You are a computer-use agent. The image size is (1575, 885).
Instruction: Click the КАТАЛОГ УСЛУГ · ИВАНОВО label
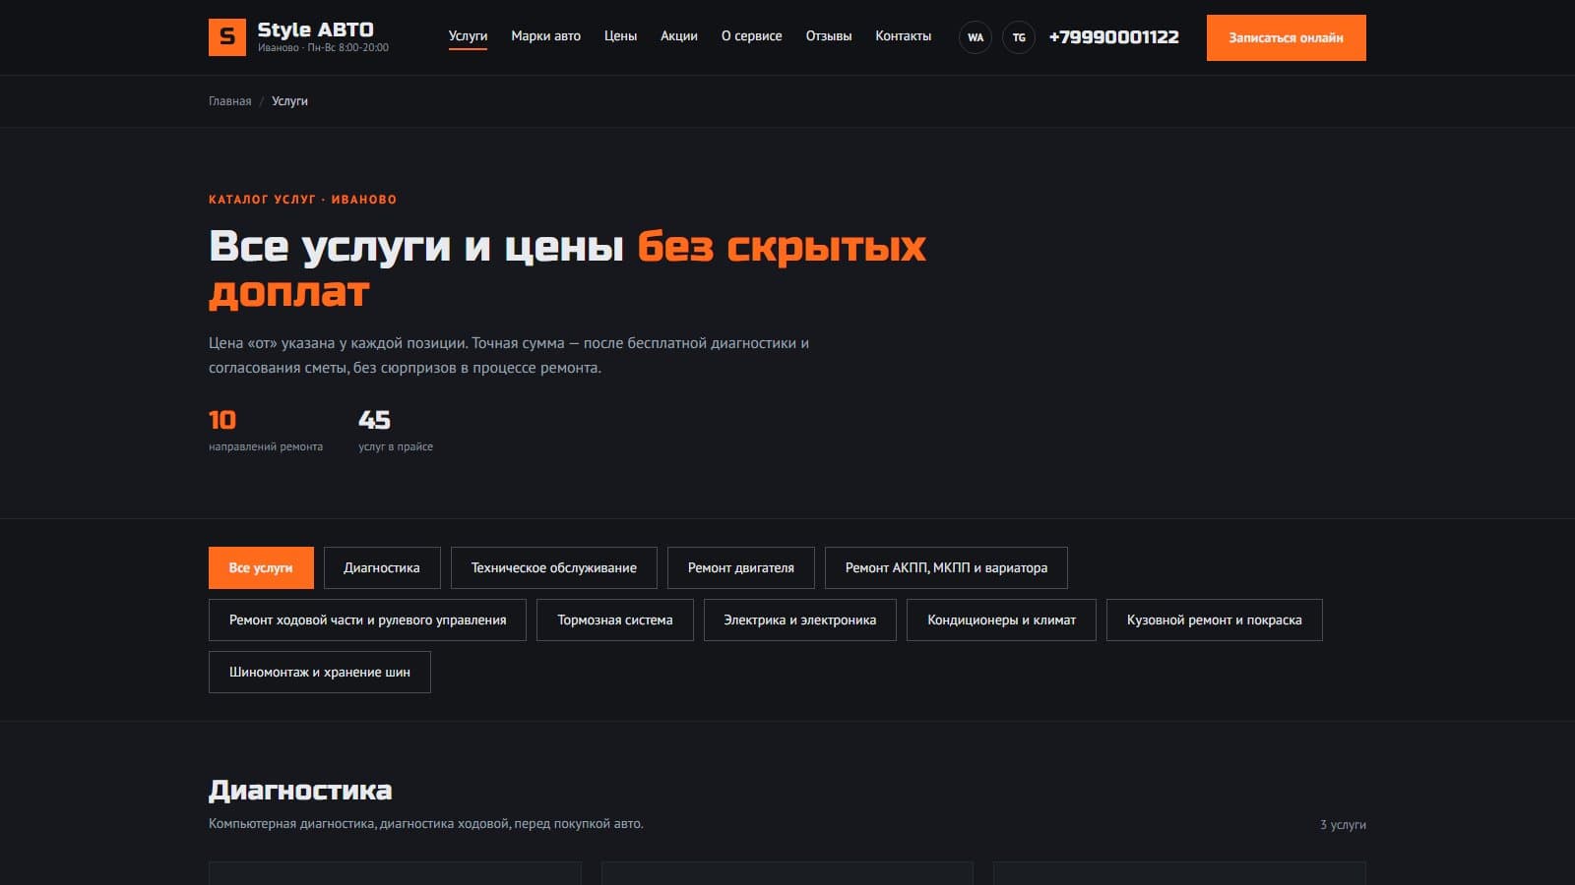point(302,200)
